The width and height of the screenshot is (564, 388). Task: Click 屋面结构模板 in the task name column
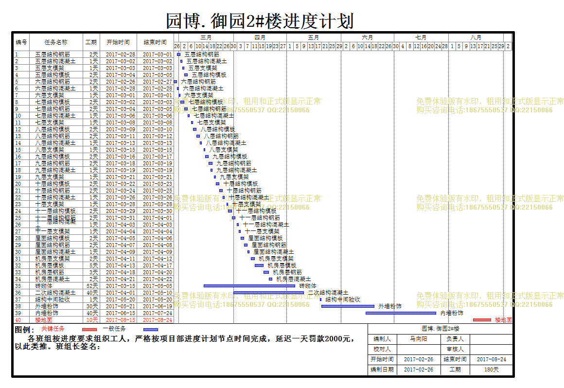(53, 238)
